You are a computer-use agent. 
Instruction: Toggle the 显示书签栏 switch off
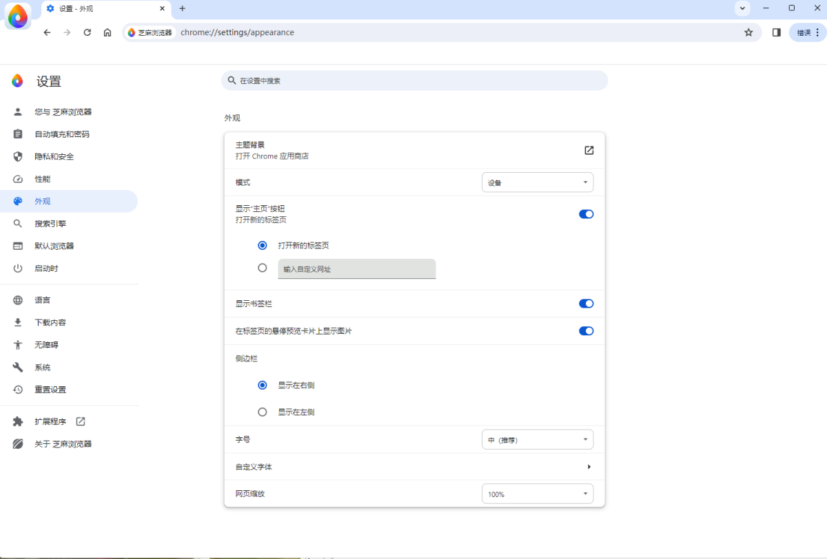pyautogui.click(x=586, y=303)
